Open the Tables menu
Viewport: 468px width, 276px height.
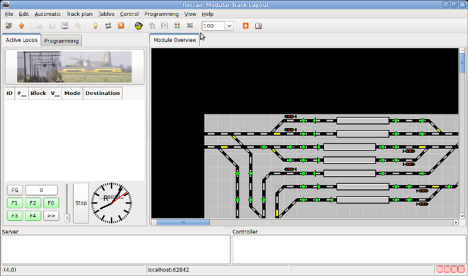tap(106, 14)
